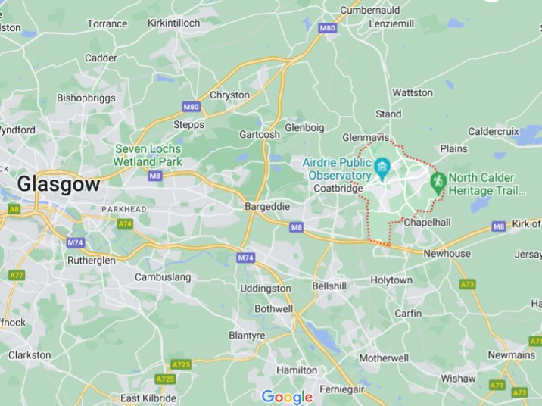
Task: Click the M74 shield near Uddingston
Action: tap(246, 258)
